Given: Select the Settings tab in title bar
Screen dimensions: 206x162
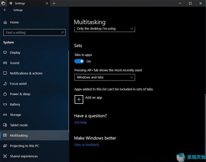Looking at the screenshot, I should coord(28,3).
